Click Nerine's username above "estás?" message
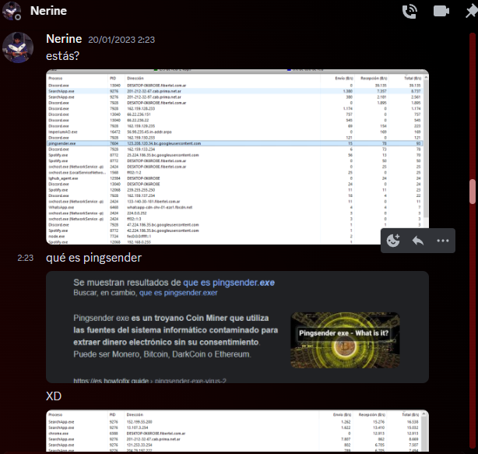 pos(64,39)
